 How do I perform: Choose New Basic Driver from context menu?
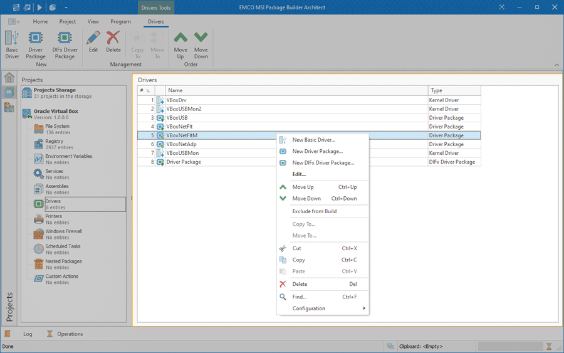click(x=323, y=140)
